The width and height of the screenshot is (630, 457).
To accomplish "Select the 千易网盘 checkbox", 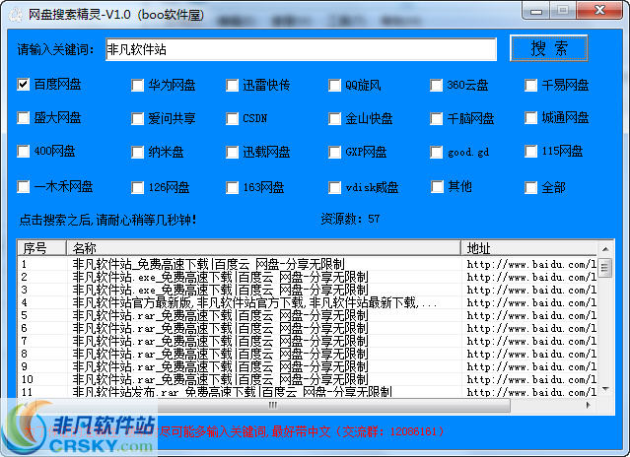I will tap(530, 85).
